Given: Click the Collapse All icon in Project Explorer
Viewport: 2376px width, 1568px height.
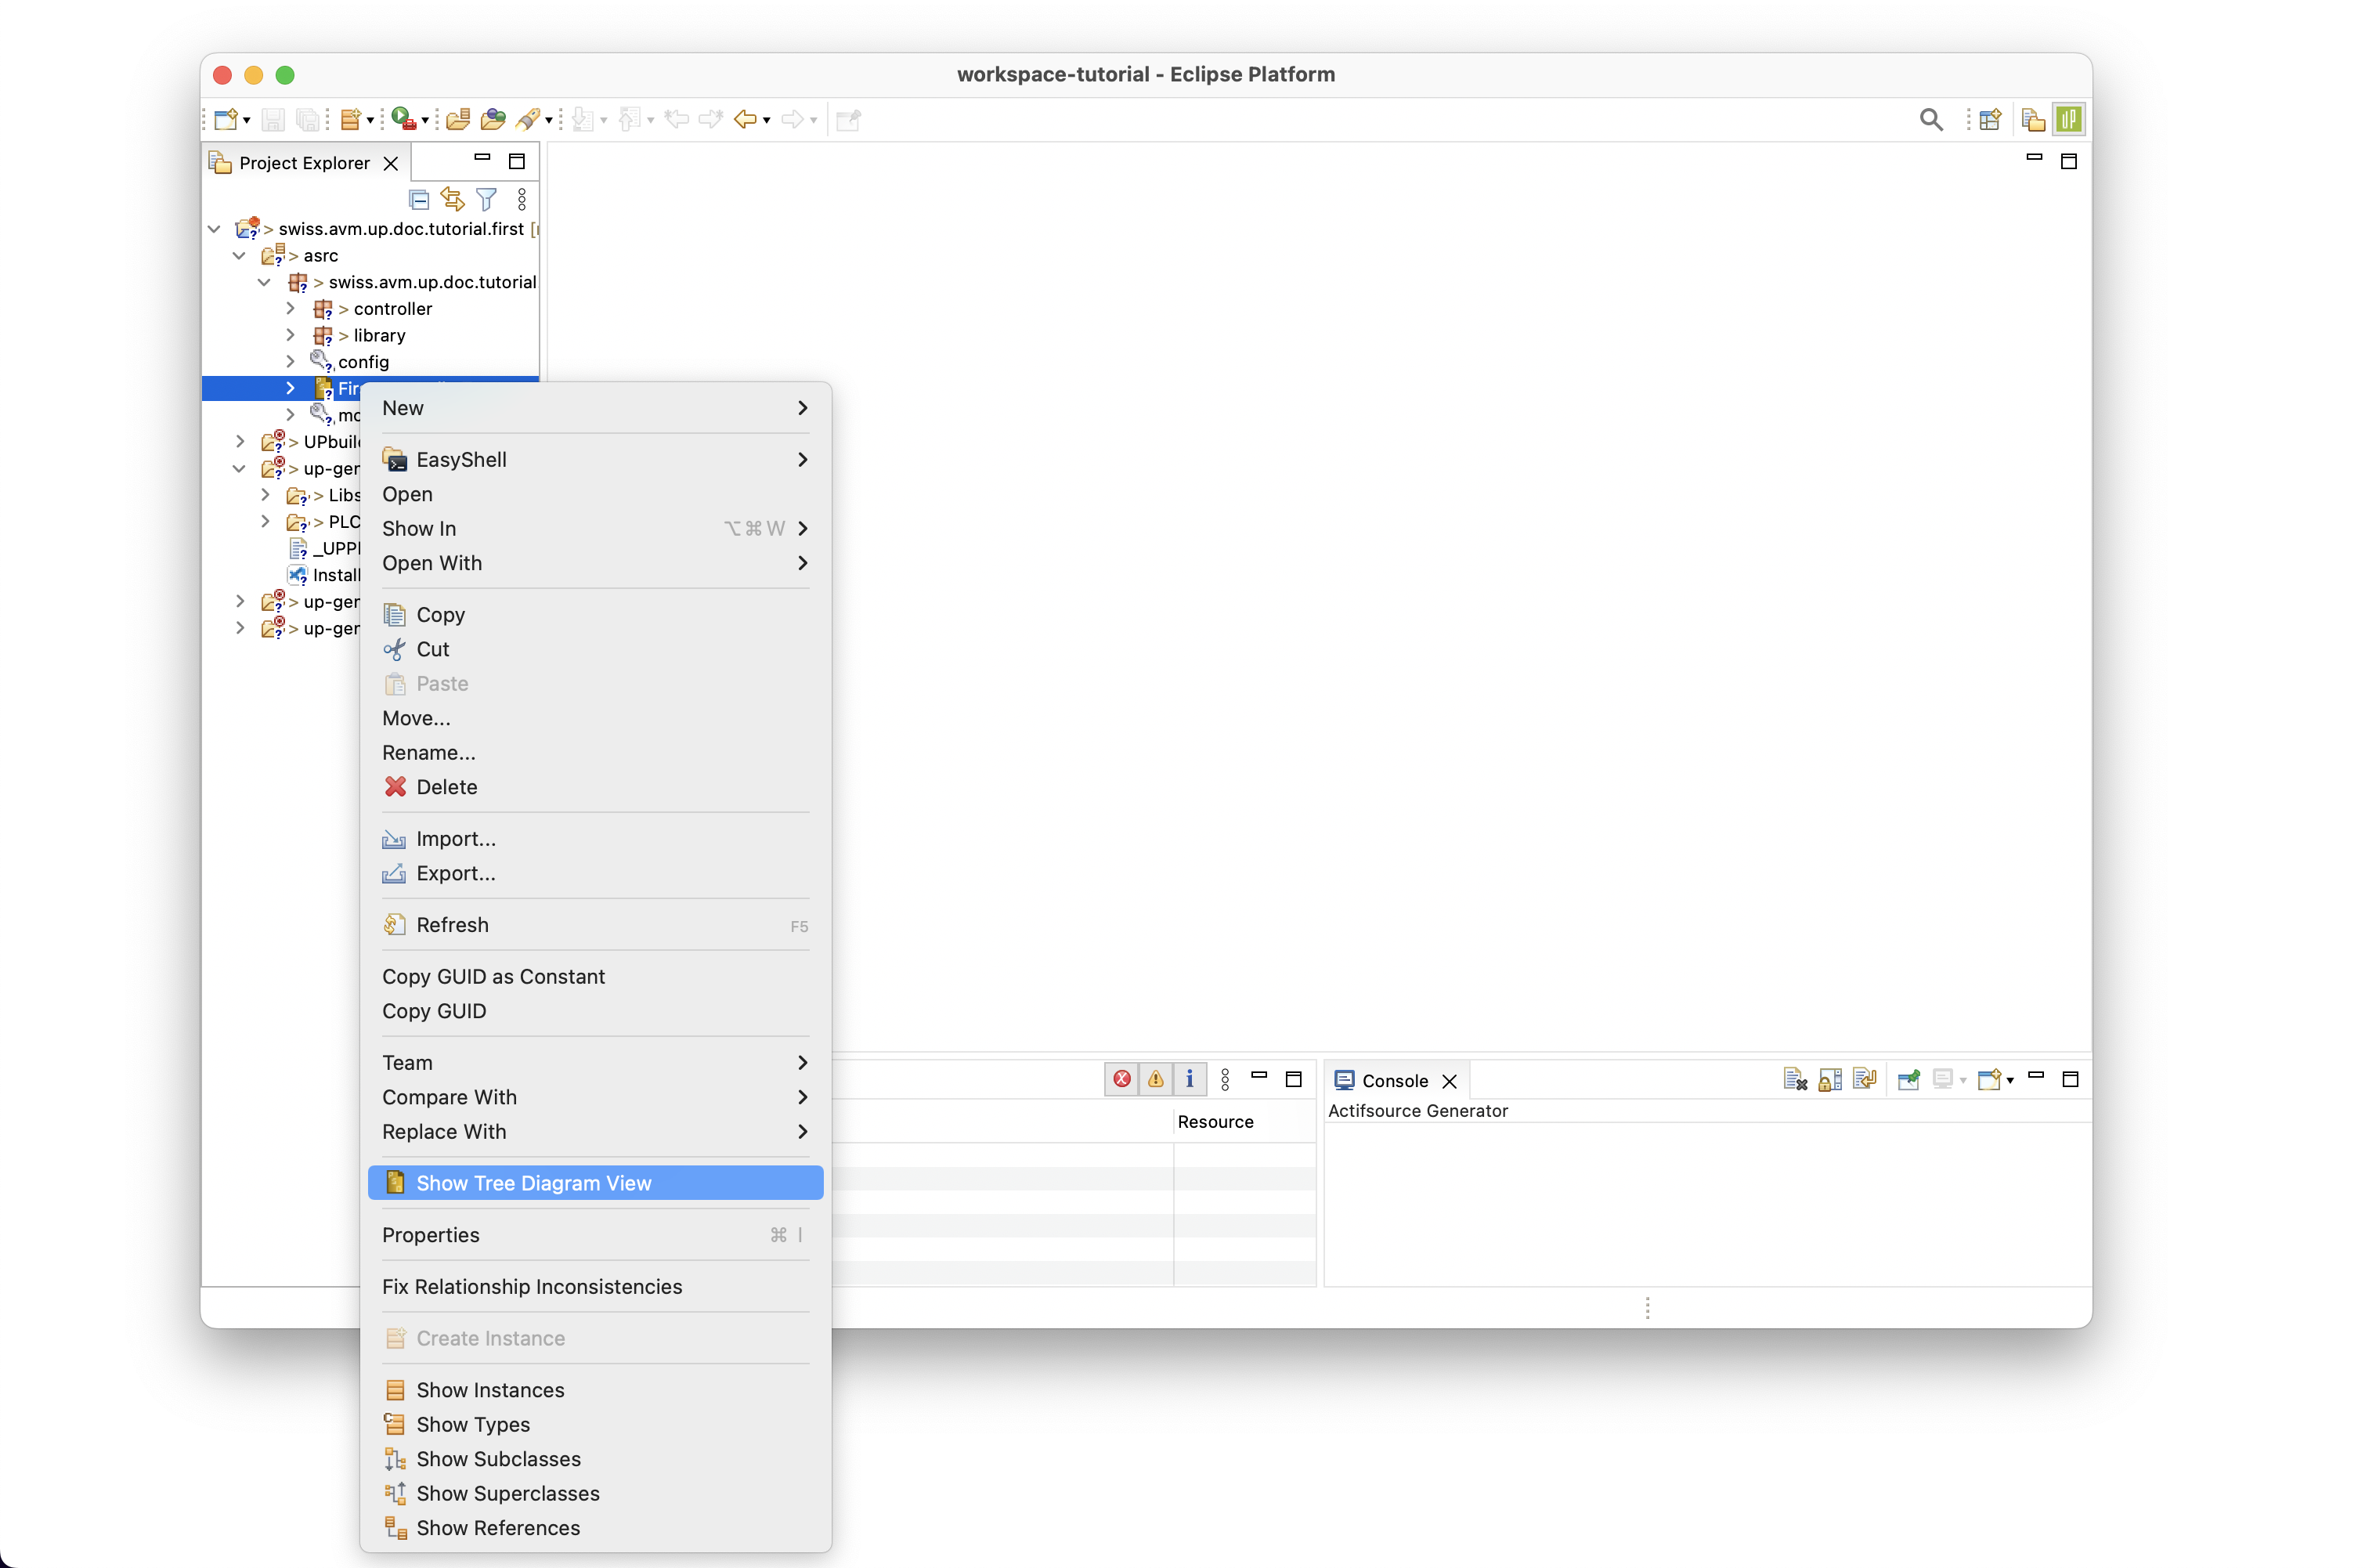Looking at the screenshot, I should click(x=419, y=200).
